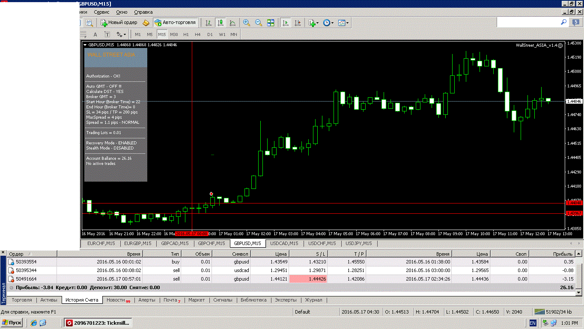Set timeframe to H1
Viewport: 584px width, 329px height.
pyautogui.click(x=186, y=34)
